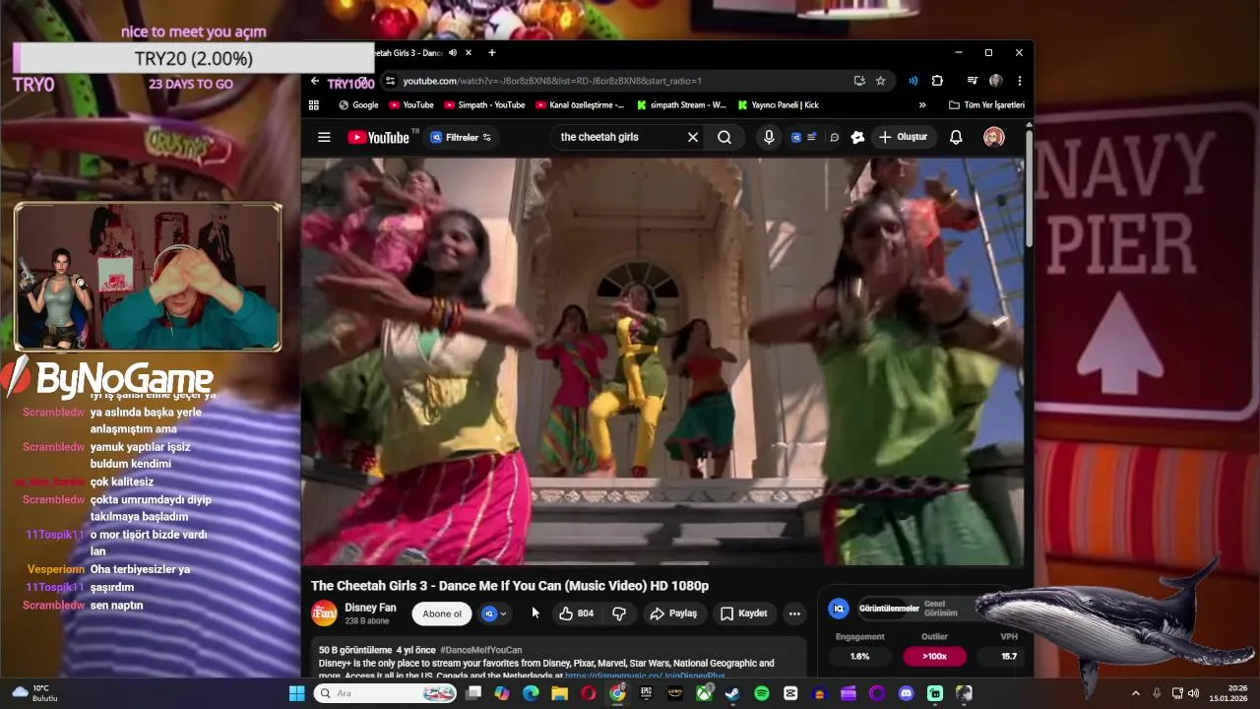Click the Oluştur create button
Image resolution: width=1260 pixels, height=709 pixels.
[x=904, y=137]
